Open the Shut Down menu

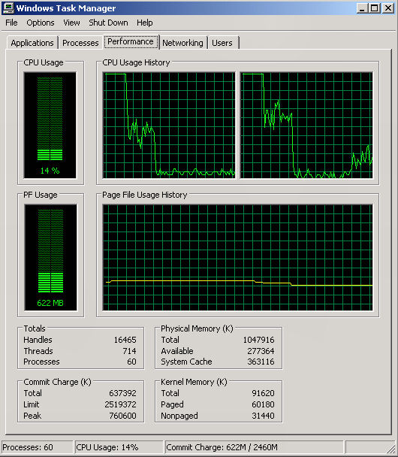[108, 23]
